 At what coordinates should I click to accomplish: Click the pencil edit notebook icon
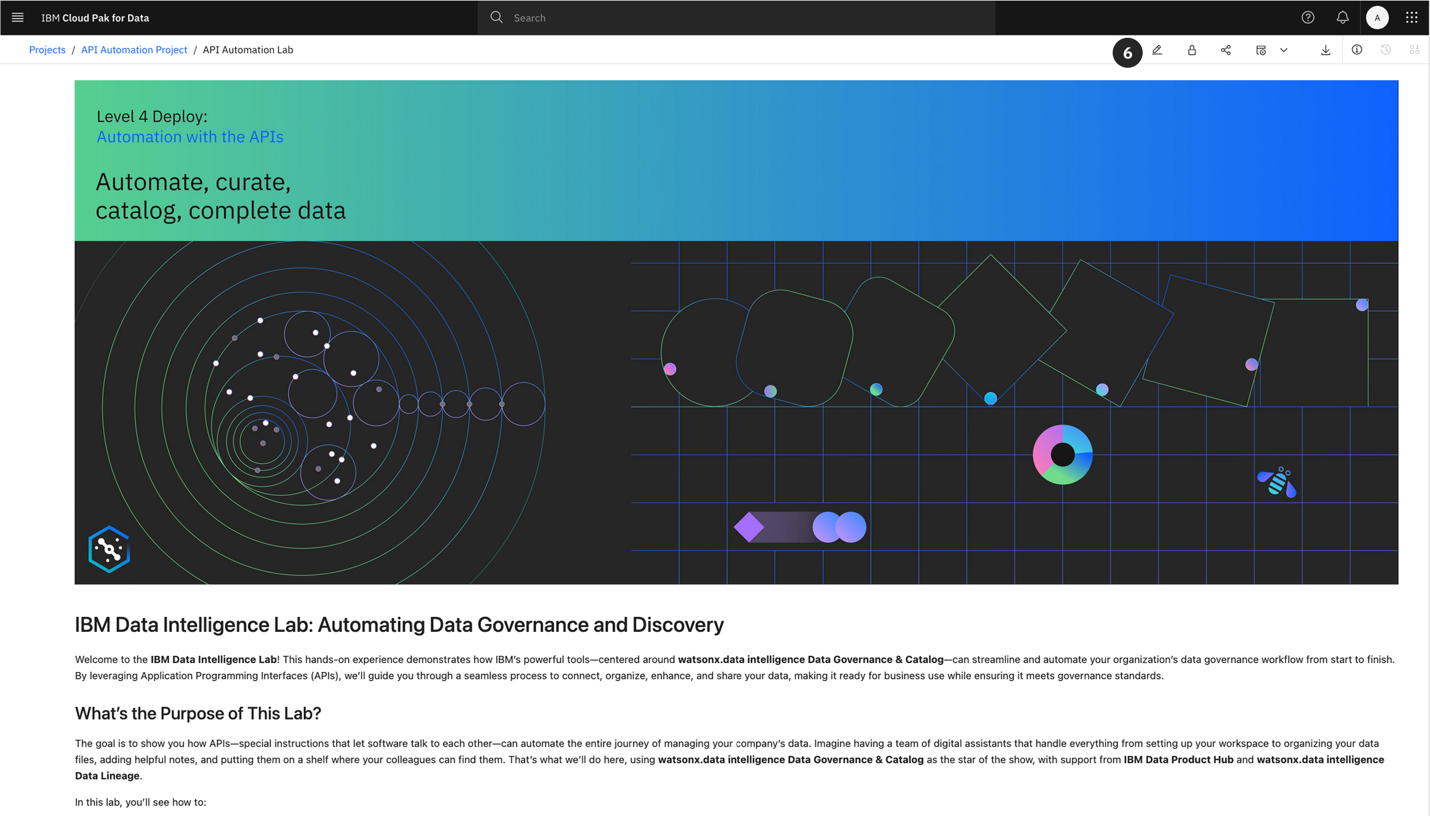point(1157,50)
